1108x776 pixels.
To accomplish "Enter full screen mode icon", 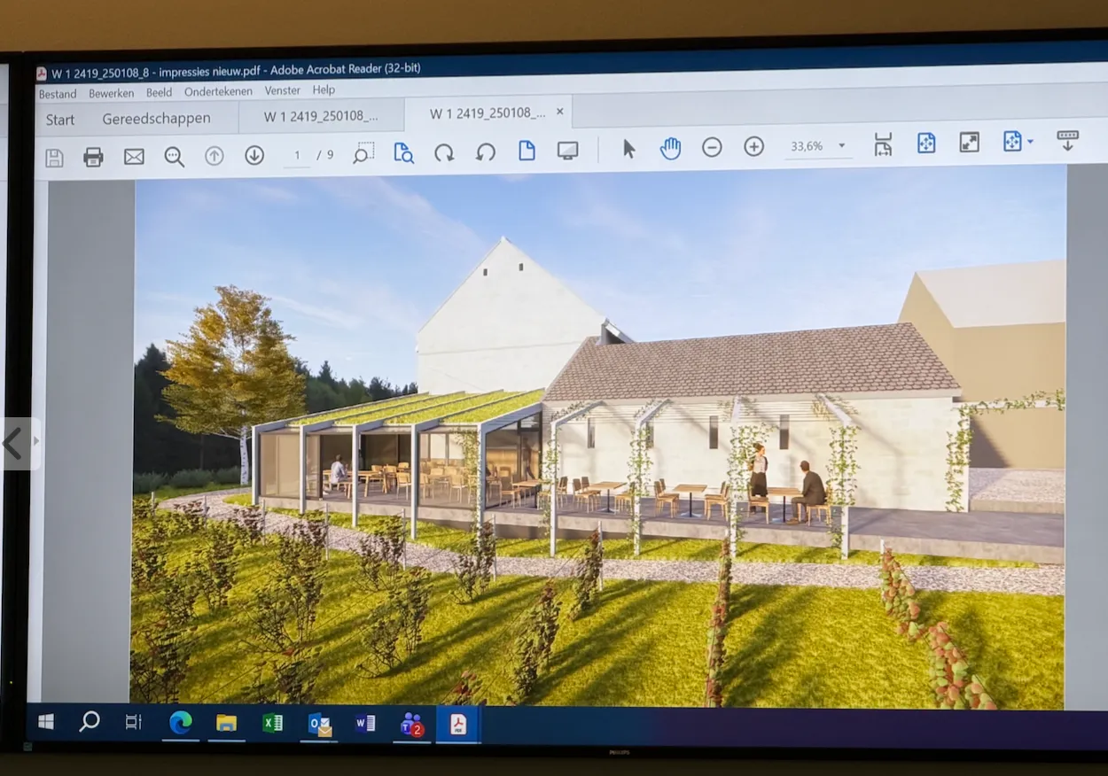I will point(970,142).
